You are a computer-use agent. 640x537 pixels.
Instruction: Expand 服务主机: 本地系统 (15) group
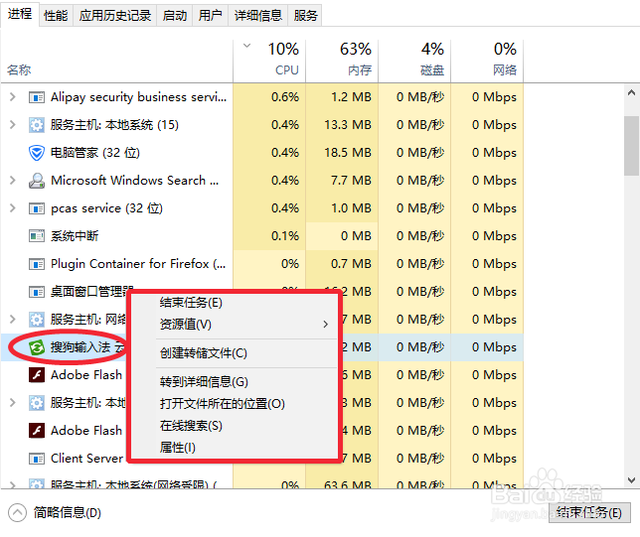tap(13, 125)
